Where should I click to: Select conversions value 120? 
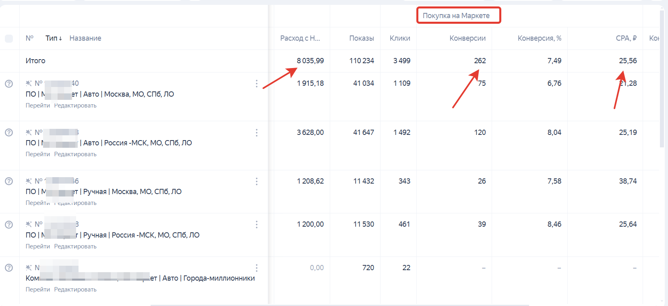pos(480,132)
